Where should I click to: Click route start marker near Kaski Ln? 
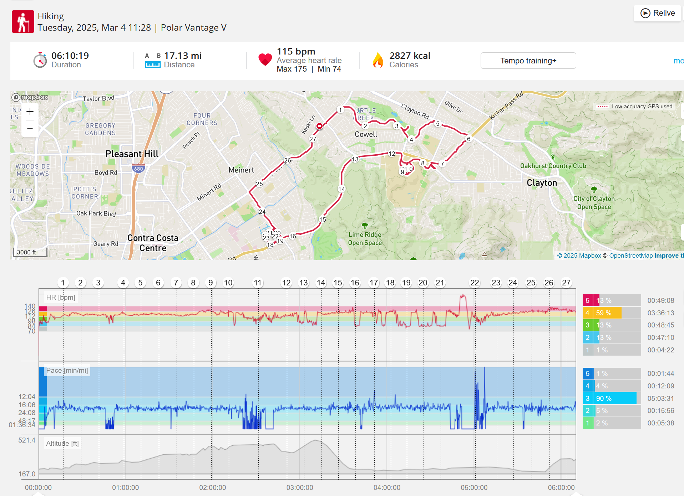tap(319, 126)
